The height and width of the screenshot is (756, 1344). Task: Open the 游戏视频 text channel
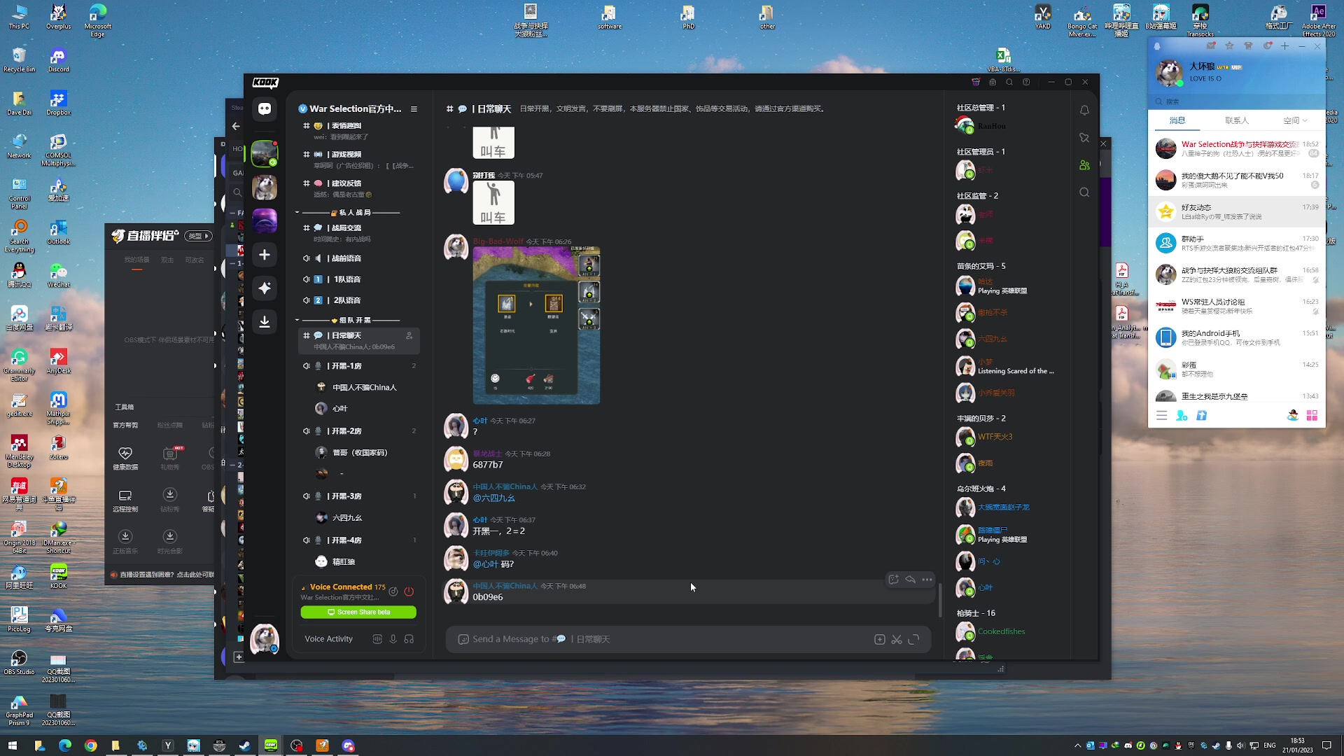tap(359, 160)
